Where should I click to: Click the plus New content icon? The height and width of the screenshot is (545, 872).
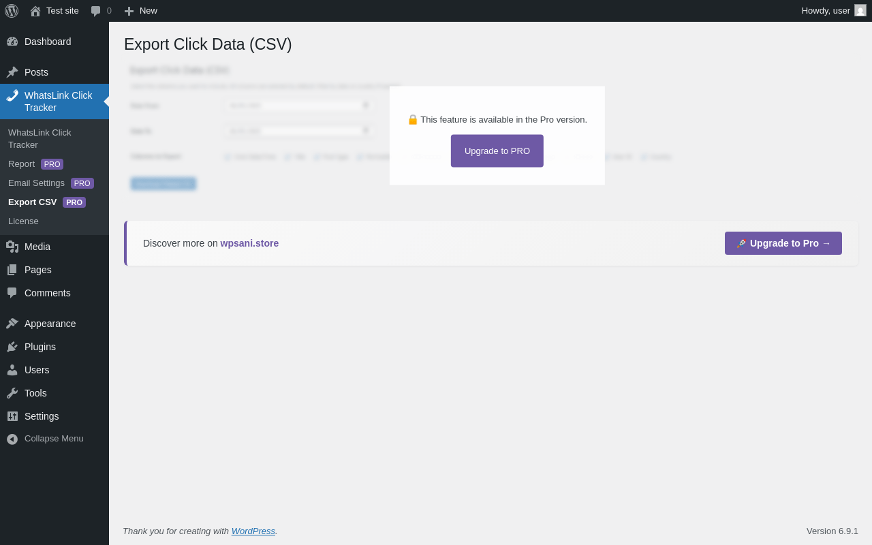129,11
